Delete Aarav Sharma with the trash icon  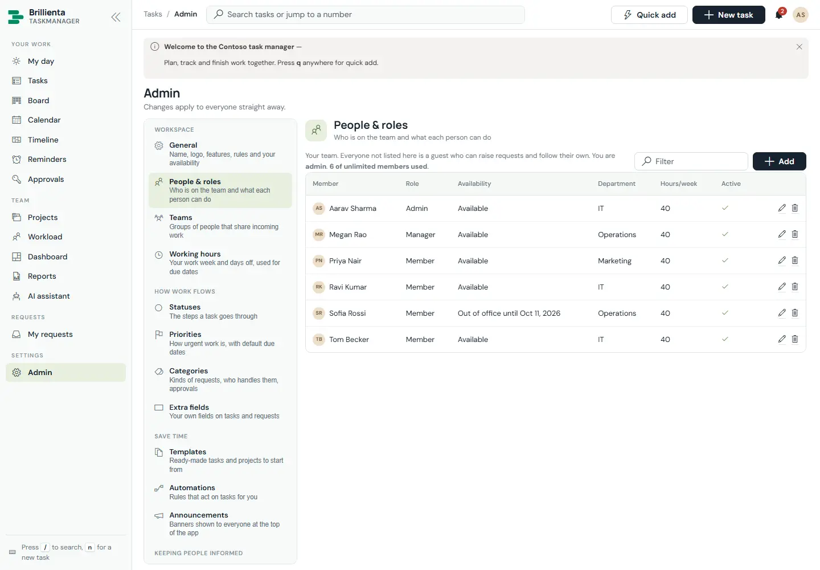point(795,208)
